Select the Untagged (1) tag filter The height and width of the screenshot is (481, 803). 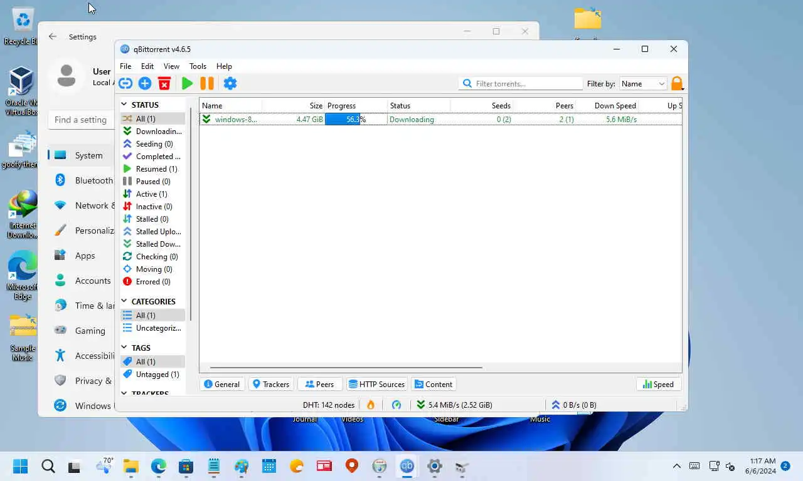(x=152, y=374)
